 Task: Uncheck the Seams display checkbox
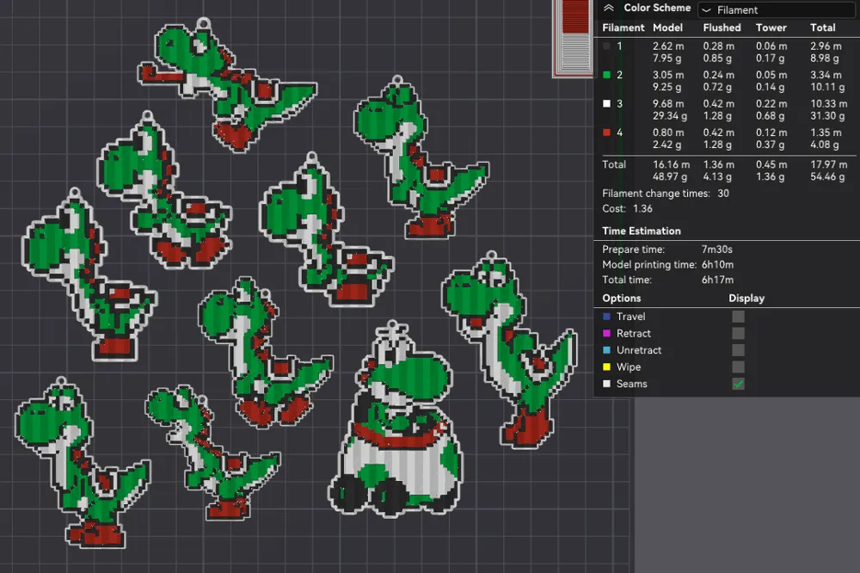(x=738, y=385)
